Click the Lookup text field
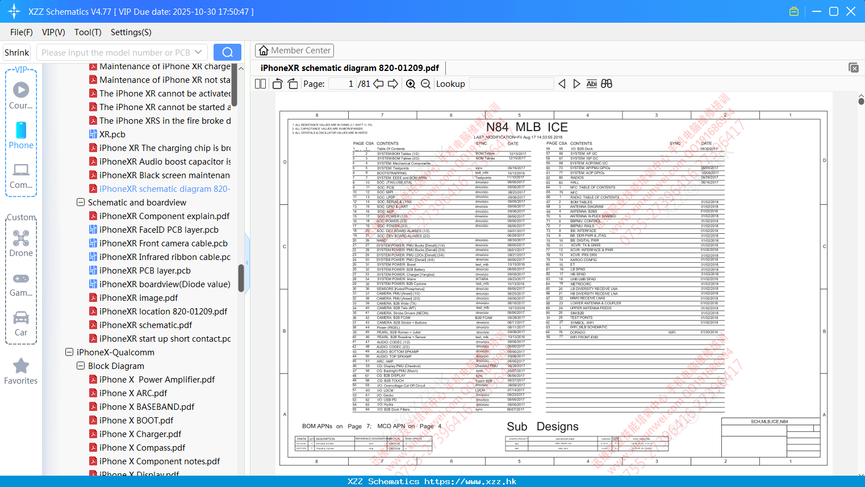Viewport: 865px width, 487px height. 511,84
